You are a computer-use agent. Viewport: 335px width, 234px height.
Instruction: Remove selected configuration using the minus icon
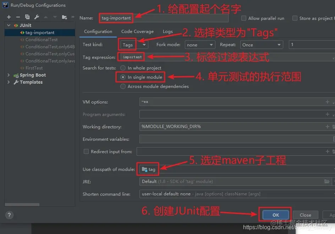click(x=18, y=17)
